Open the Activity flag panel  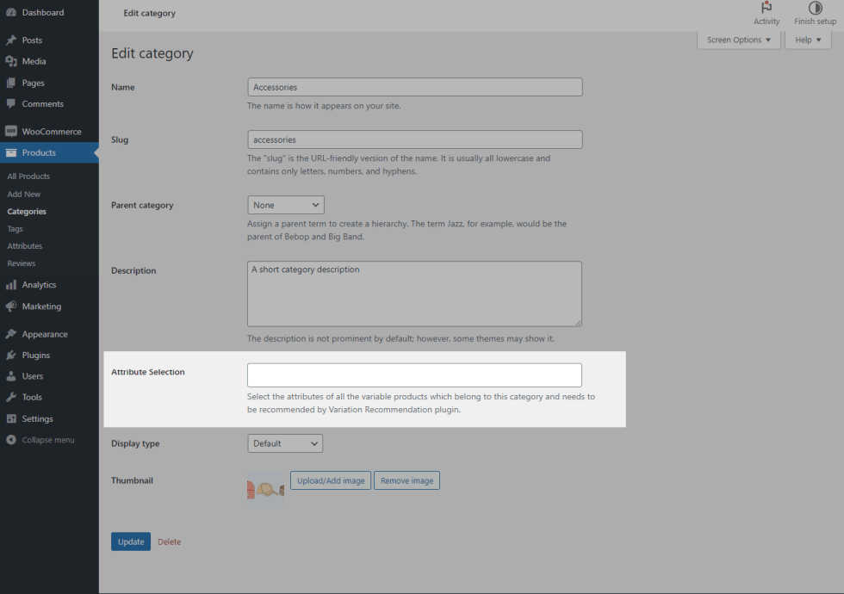click(766, 14)
